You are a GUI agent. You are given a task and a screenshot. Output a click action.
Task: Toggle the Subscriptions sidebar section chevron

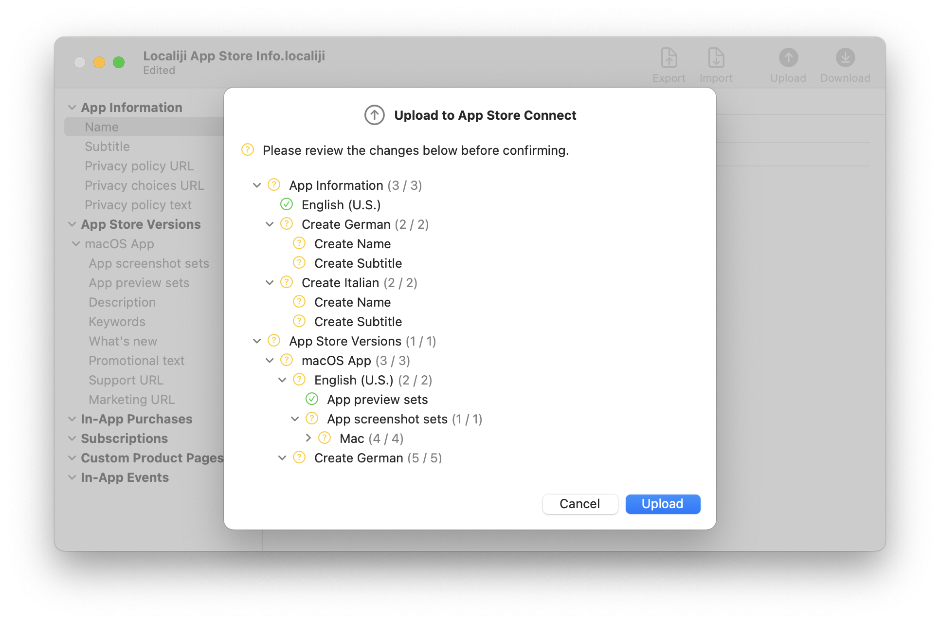point(72,439)
